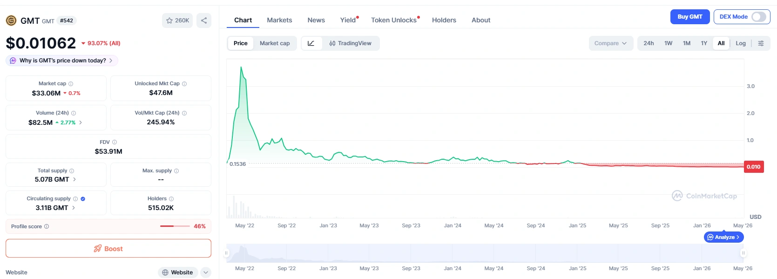Expand Circulating supply details chevron
The image size is (777, 279).
(74, 208)
